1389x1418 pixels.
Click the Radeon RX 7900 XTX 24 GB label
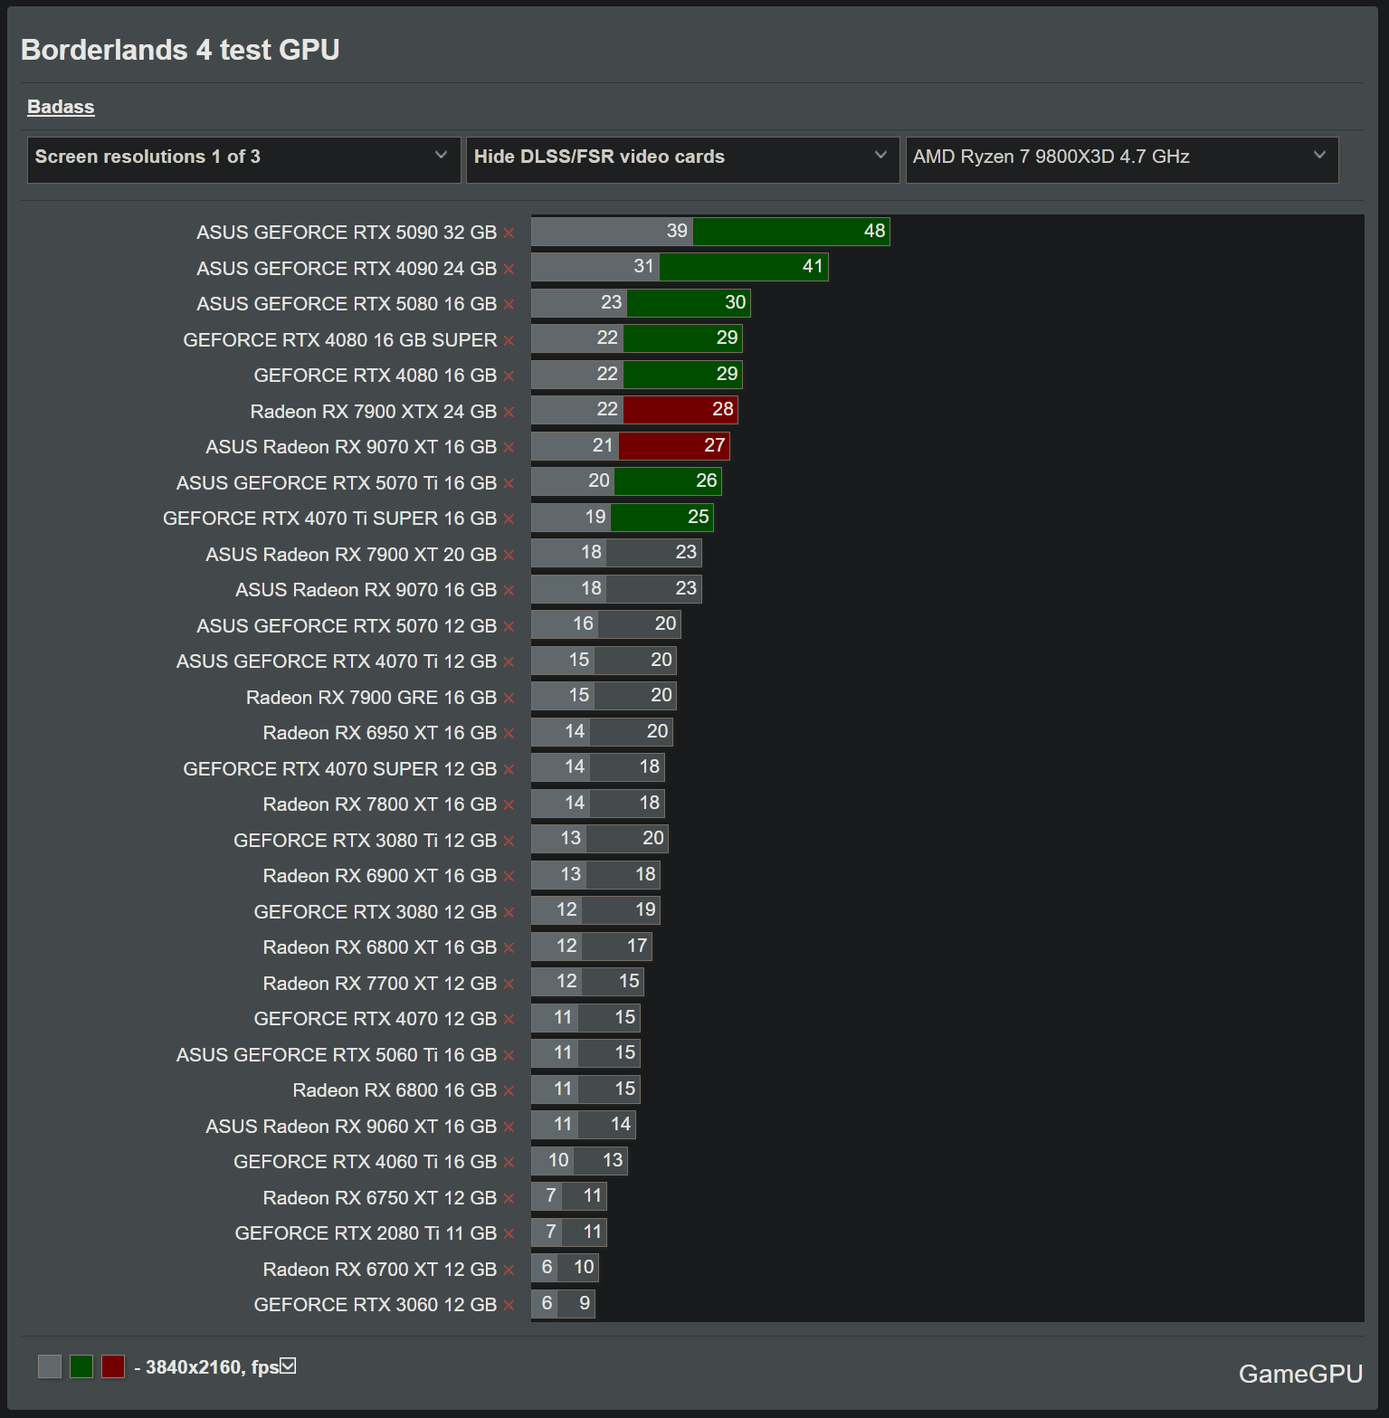coord(374,412)
